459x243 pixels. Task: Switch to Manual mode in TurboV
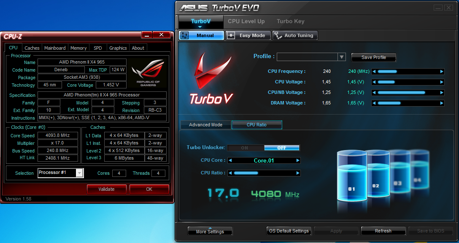201,35
